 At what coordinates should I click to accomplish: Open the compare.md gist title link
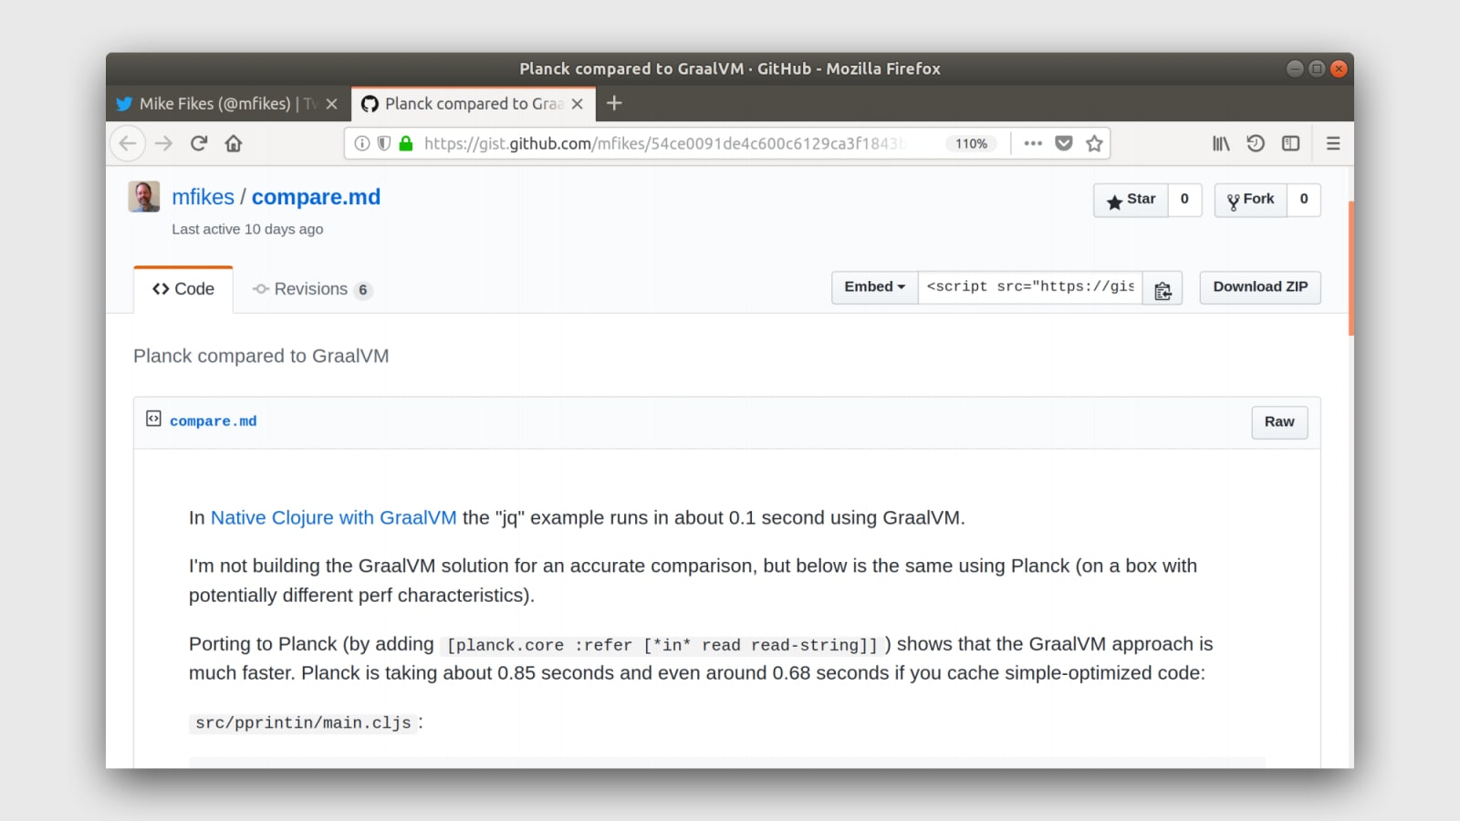(316, 197)
